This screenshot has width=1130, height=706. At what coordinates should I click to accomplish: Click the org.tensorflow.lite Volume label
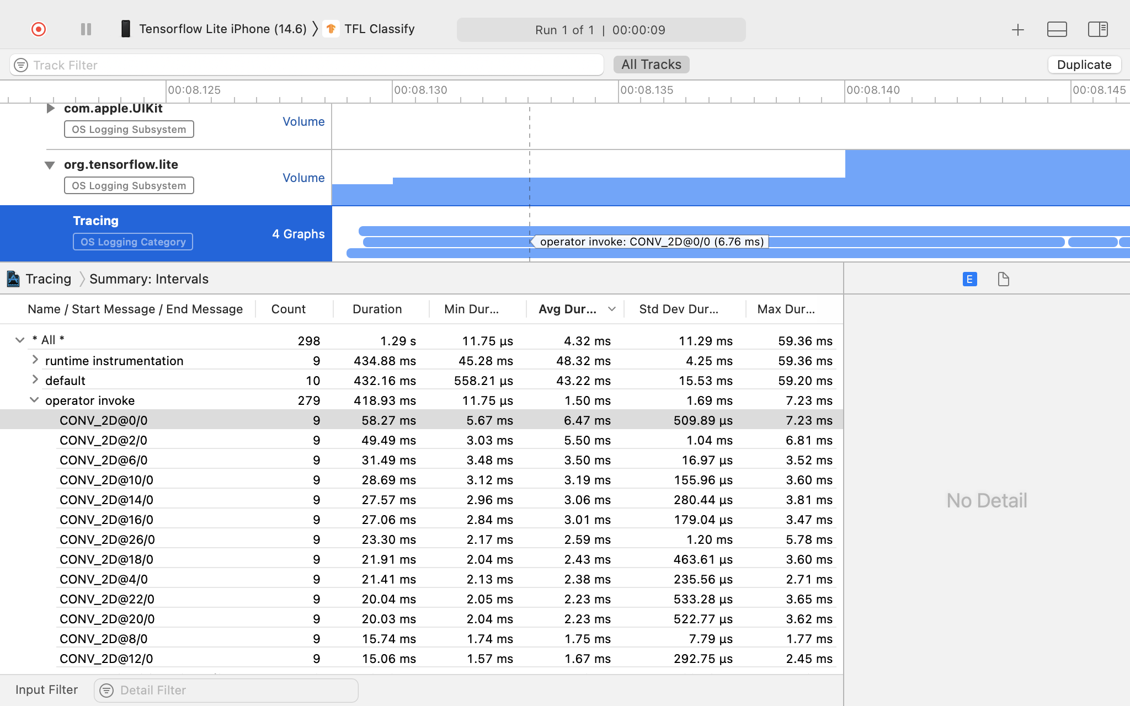click(302, 177)
